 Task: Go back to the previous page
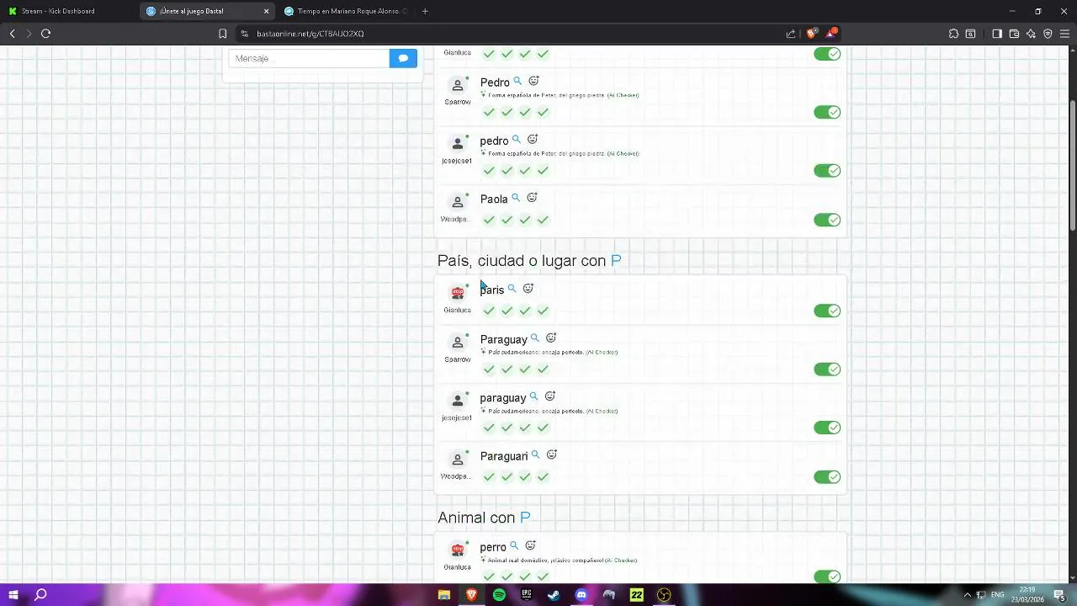click(12, 34)
